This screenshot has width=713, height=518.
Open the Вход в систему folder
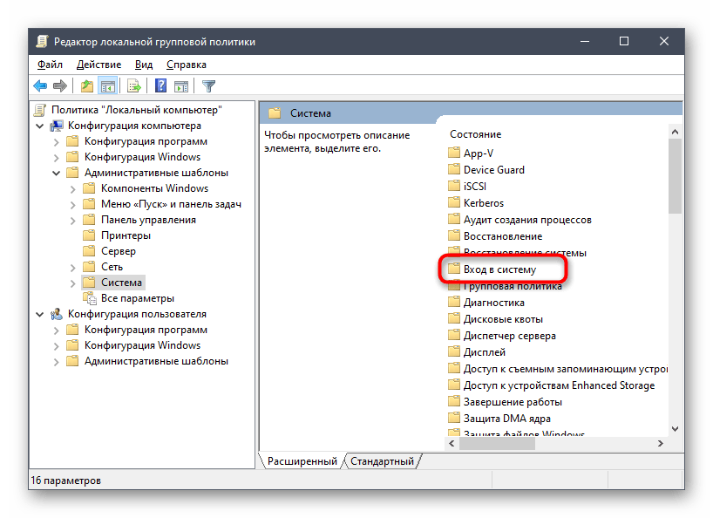(x=499, y=270)
